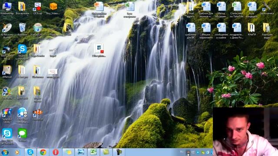
Task: Open the поздравле... с Днем Ро... document
Action: 236,31
